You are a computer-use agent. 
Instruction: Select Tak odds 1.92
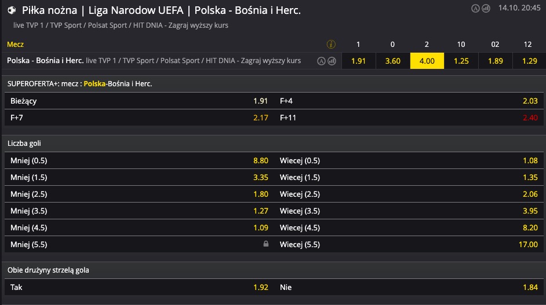pos(261,287)
